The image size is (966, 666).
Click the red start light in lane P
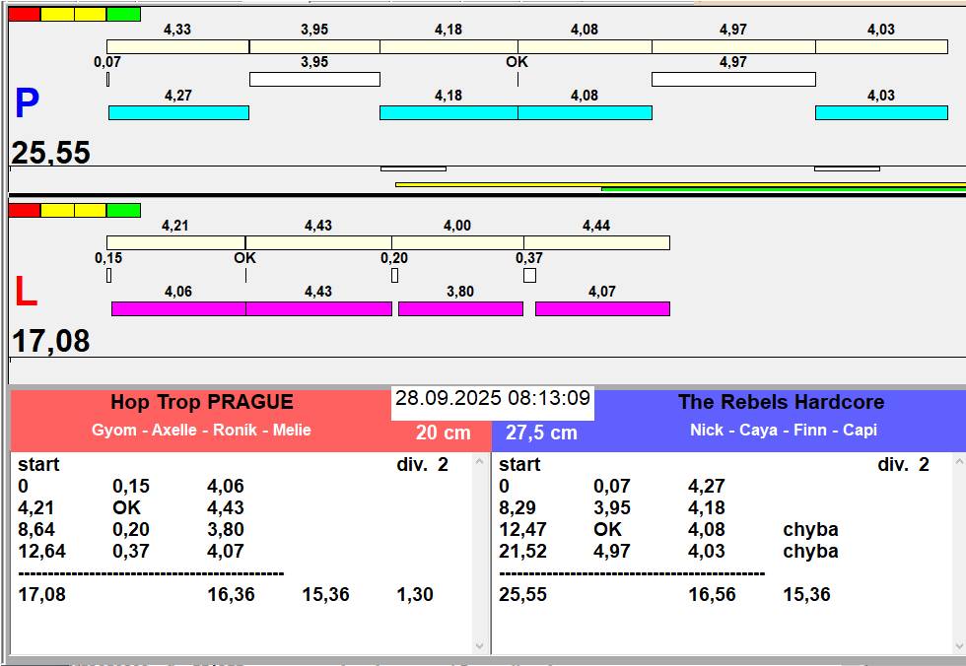pos(25,14)
